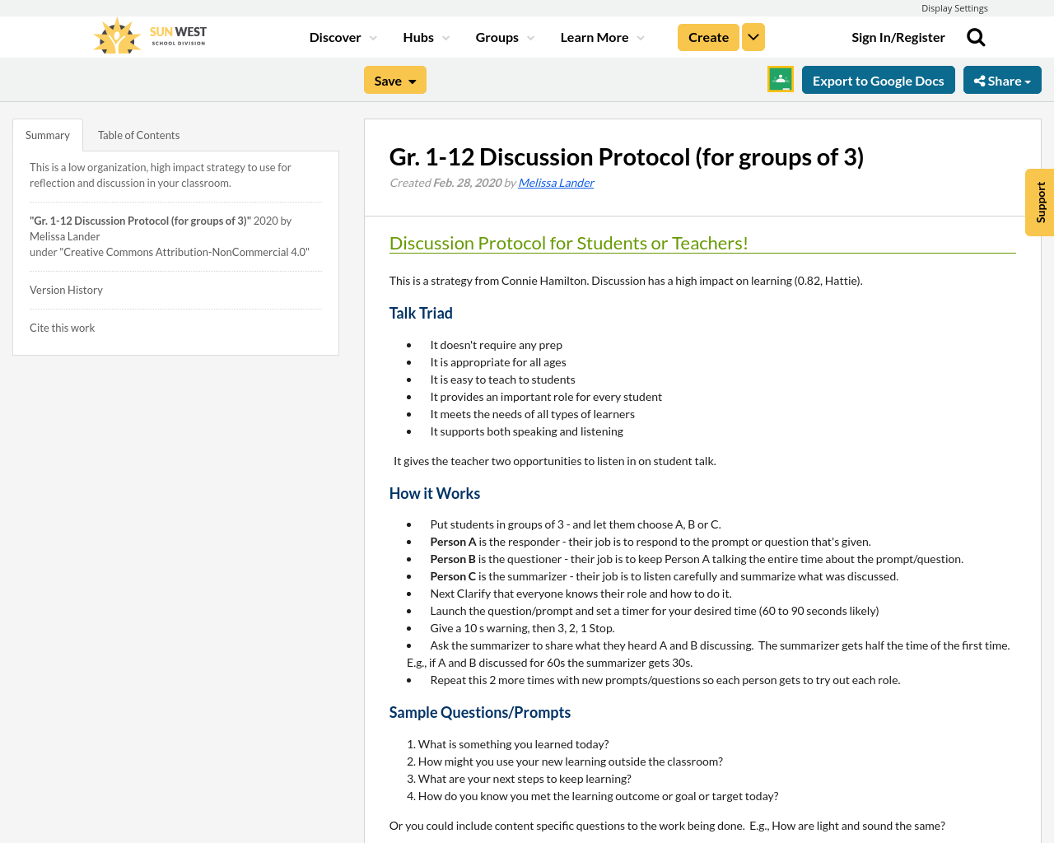1054x843 pixels.
Task: Click the Export to Google Docs button
Action: (x=878, y=80)
